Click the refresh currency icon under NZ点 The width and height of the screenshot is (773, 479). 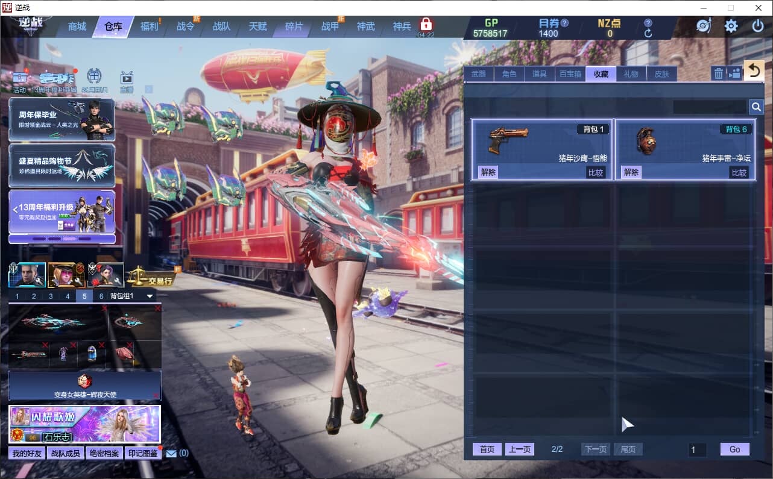click(648, 34)
